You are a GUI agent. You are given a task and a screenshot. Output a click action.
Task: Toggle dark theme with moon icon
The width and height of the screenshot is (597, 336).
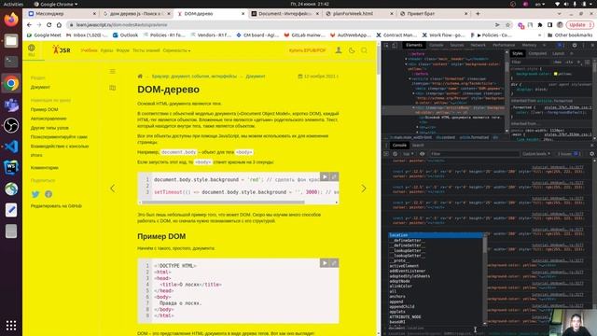click(x=352, y=50)
